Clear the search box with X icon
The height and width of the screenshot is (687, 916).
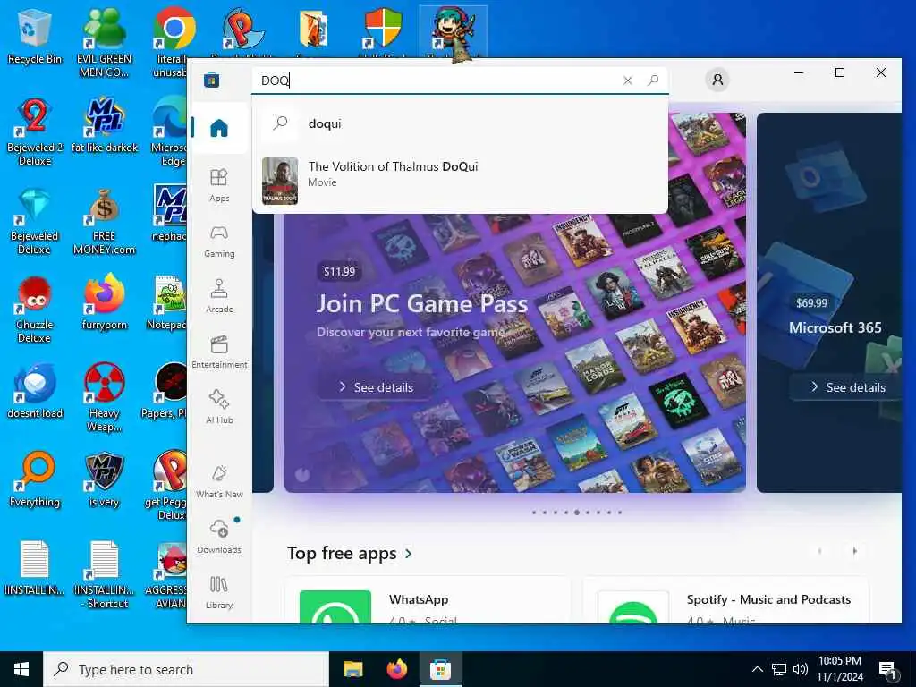627,81
